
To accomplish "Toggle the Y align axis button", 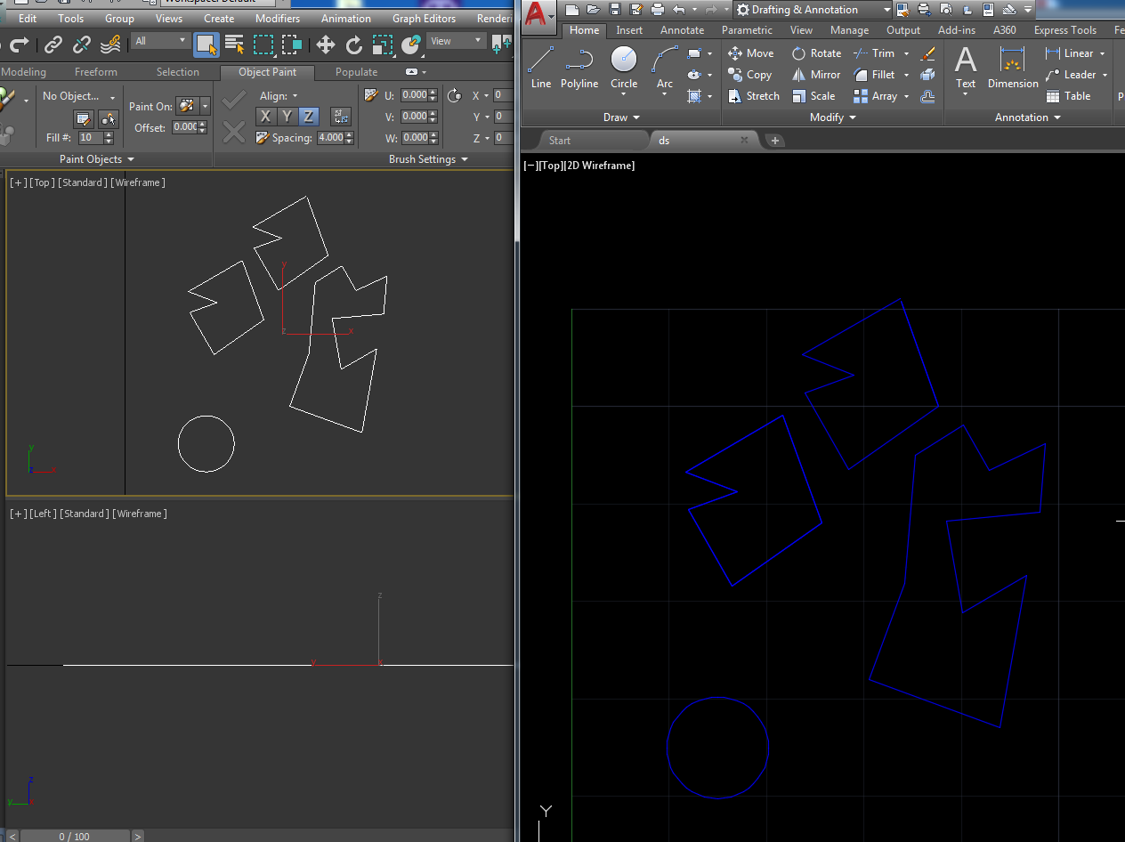I will [x=287, y=117].
